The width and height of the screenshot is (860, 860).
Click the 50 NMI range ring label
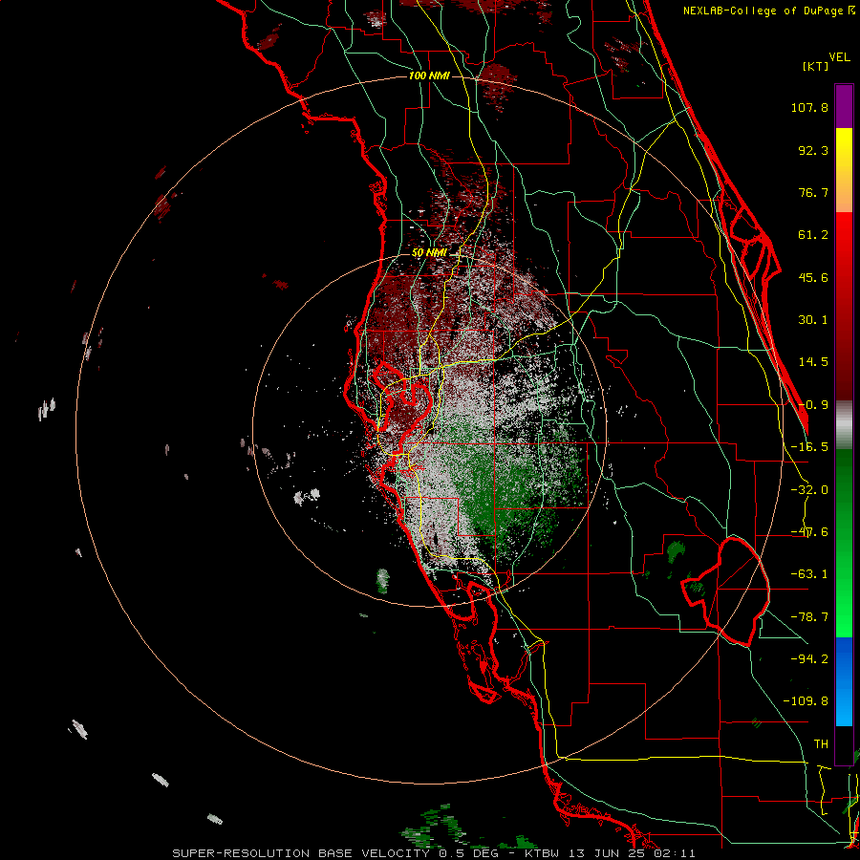(x=429, y=253)
